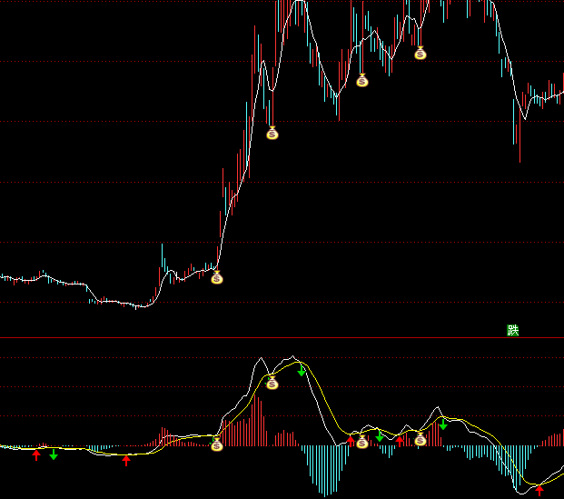Select the second-highest money bag on price chart
Viewport: 564px width, 499px height.
coord(361,80)
